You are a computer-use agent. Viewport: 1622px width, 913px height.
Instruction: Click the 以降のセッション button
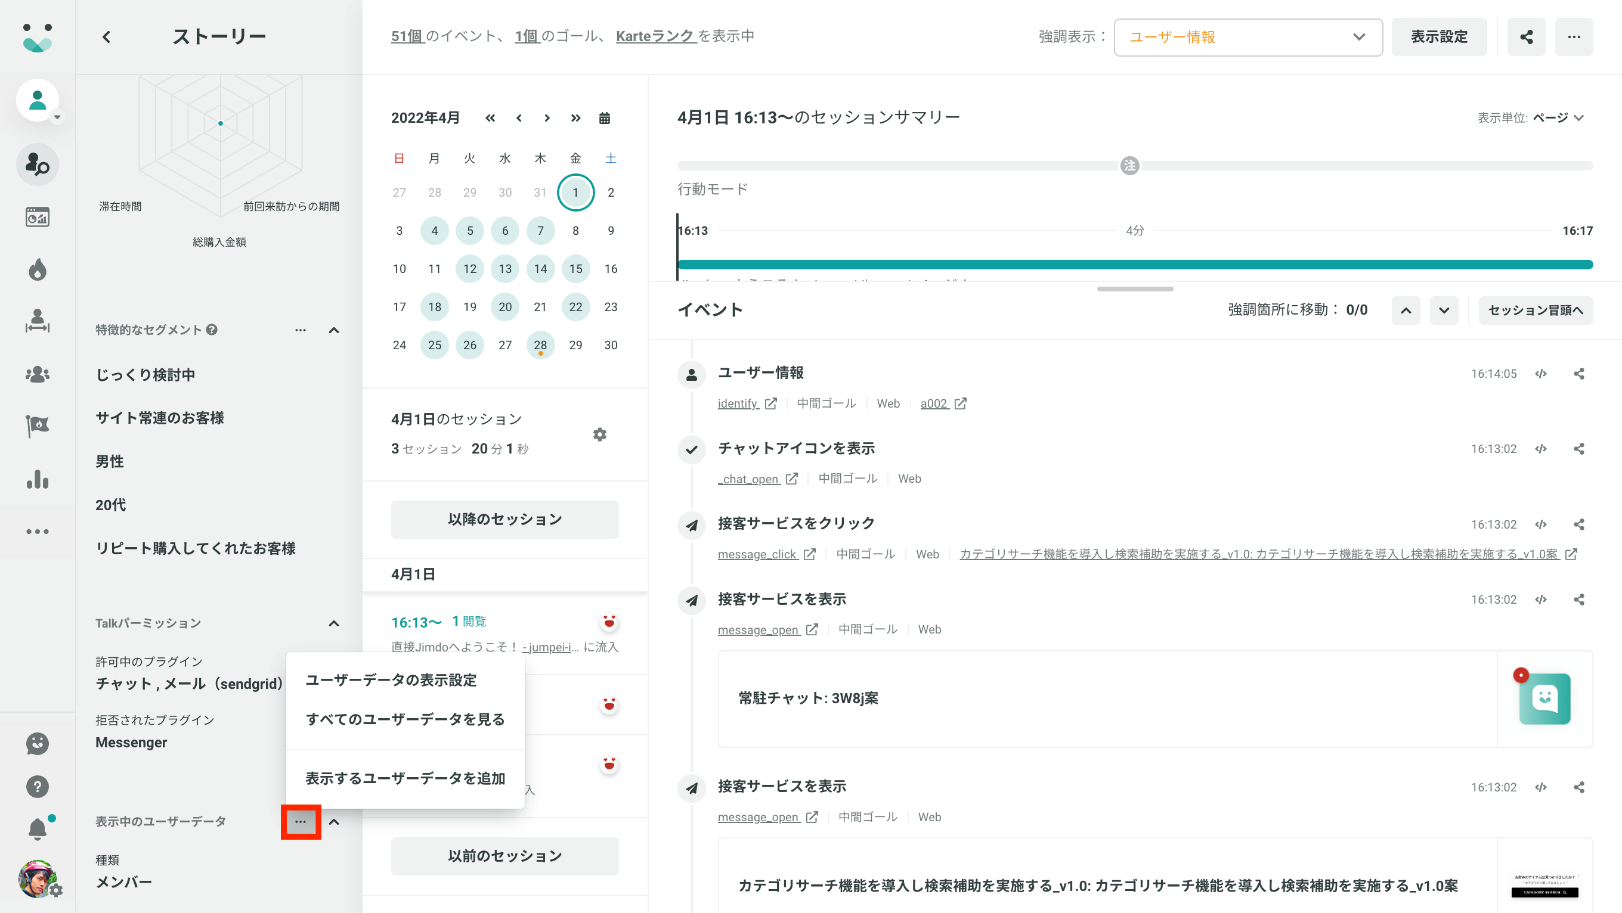click(x=505, y=519)
